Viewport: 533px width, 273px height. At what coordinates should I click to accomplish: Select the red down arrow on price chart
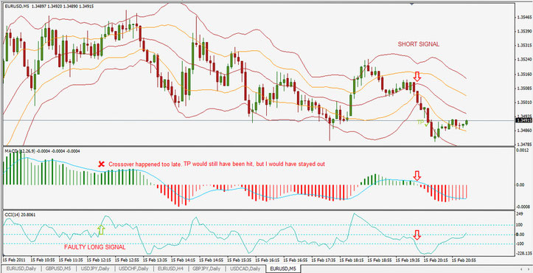pyautogui.click(x=417, y=76)
